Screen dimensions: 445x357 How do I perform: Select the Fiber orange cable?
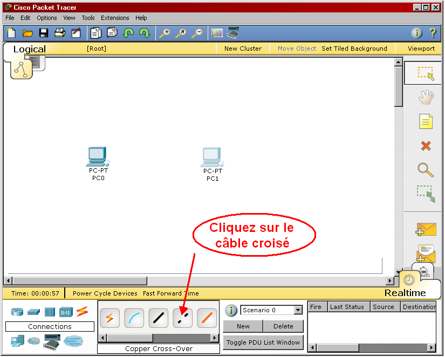207,318
